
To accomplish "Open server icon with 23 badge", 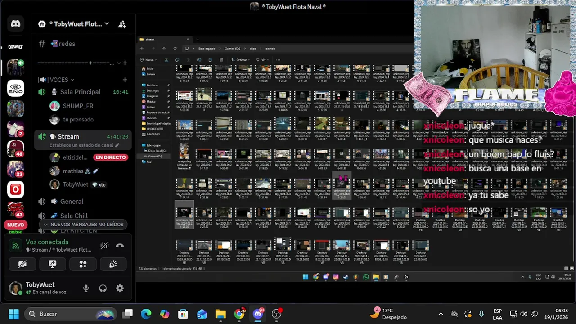I will [16, 170].
